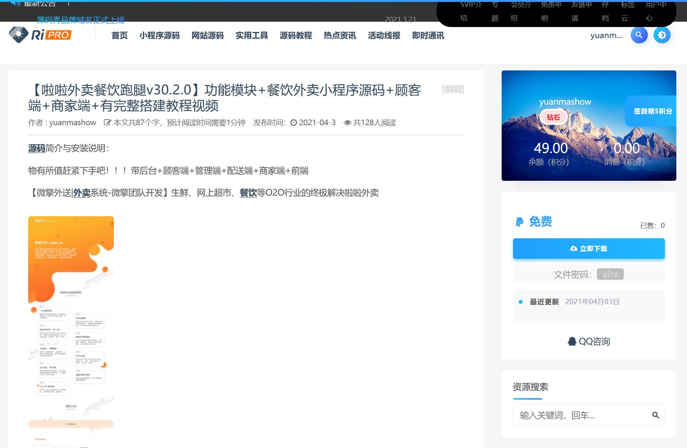Go to 活动线报 page

pos(384,35)
